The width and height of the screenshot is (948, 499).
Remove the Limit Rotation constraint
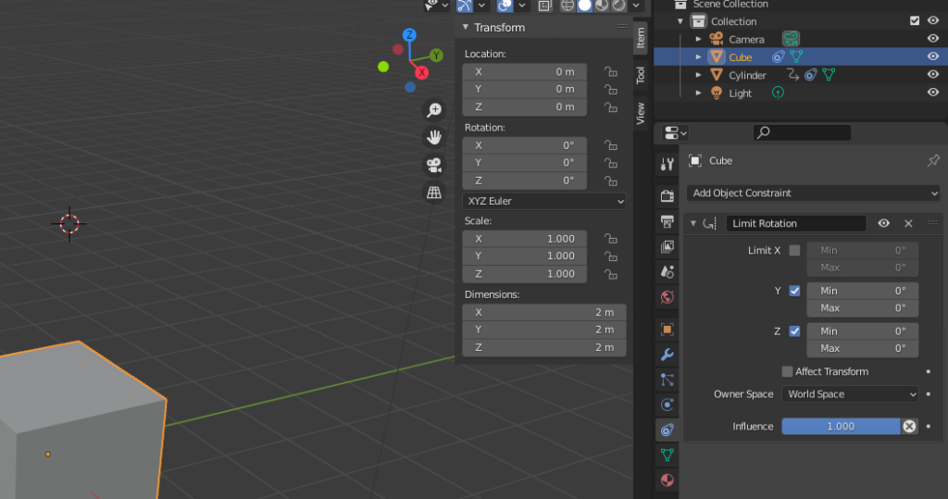pyautogui.click(x=908, y=223)
